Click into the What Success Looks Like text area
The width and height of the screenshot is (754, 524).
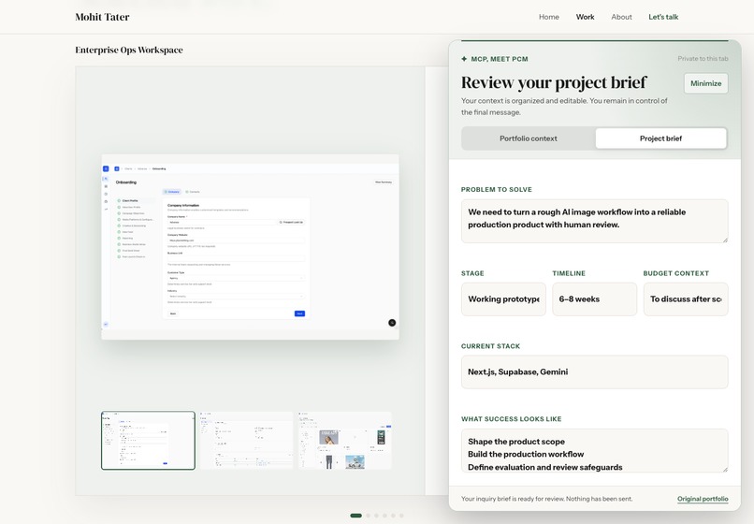[594, 450]
